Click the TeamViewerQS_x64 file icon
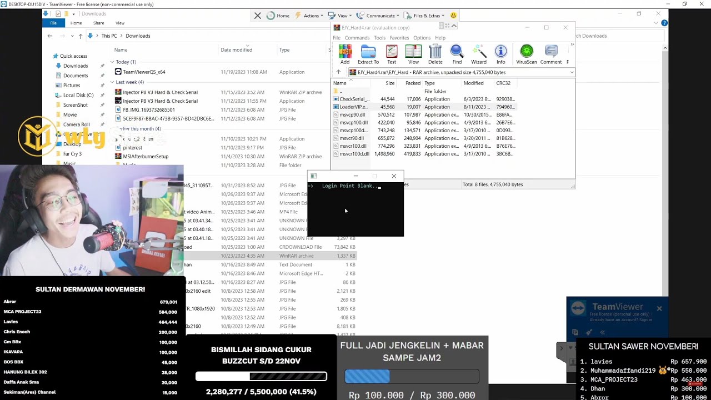Viewport: 711px width, 400px height. [118, 72]
